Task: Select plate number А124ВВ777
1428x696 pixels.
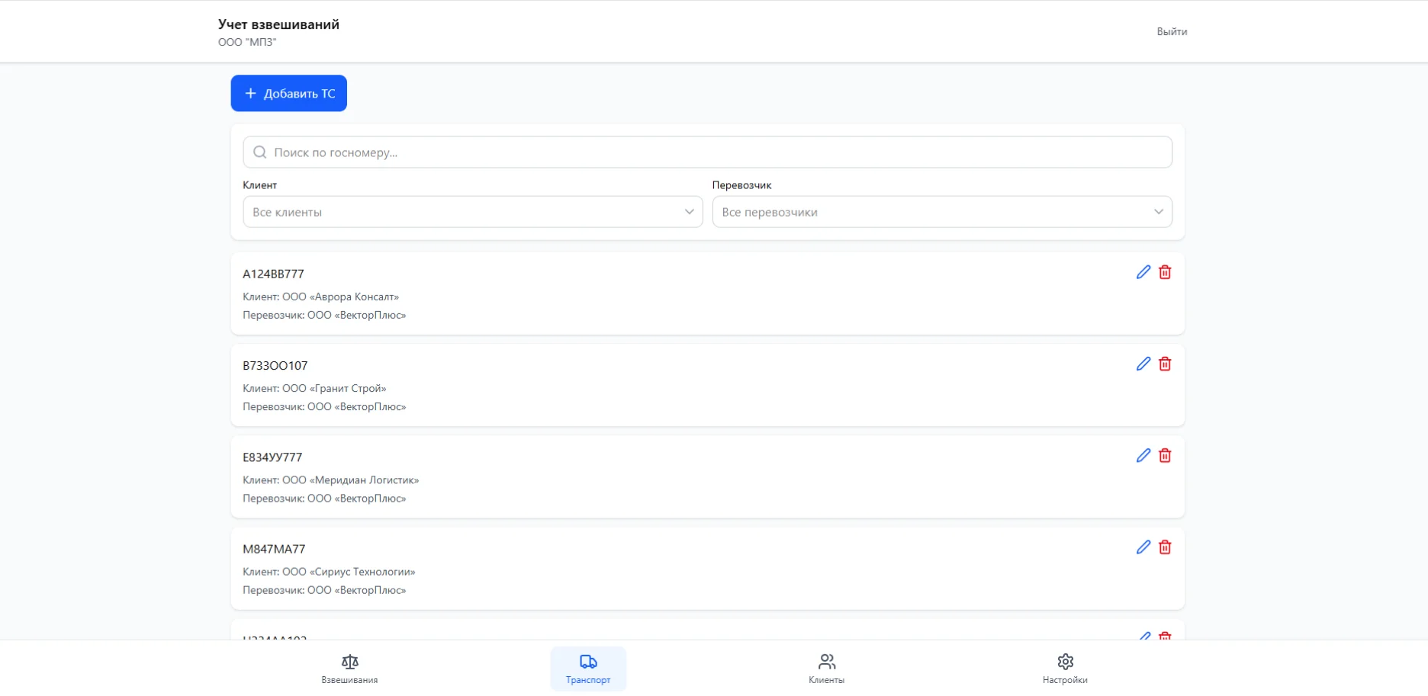Action: pos(273,274)
